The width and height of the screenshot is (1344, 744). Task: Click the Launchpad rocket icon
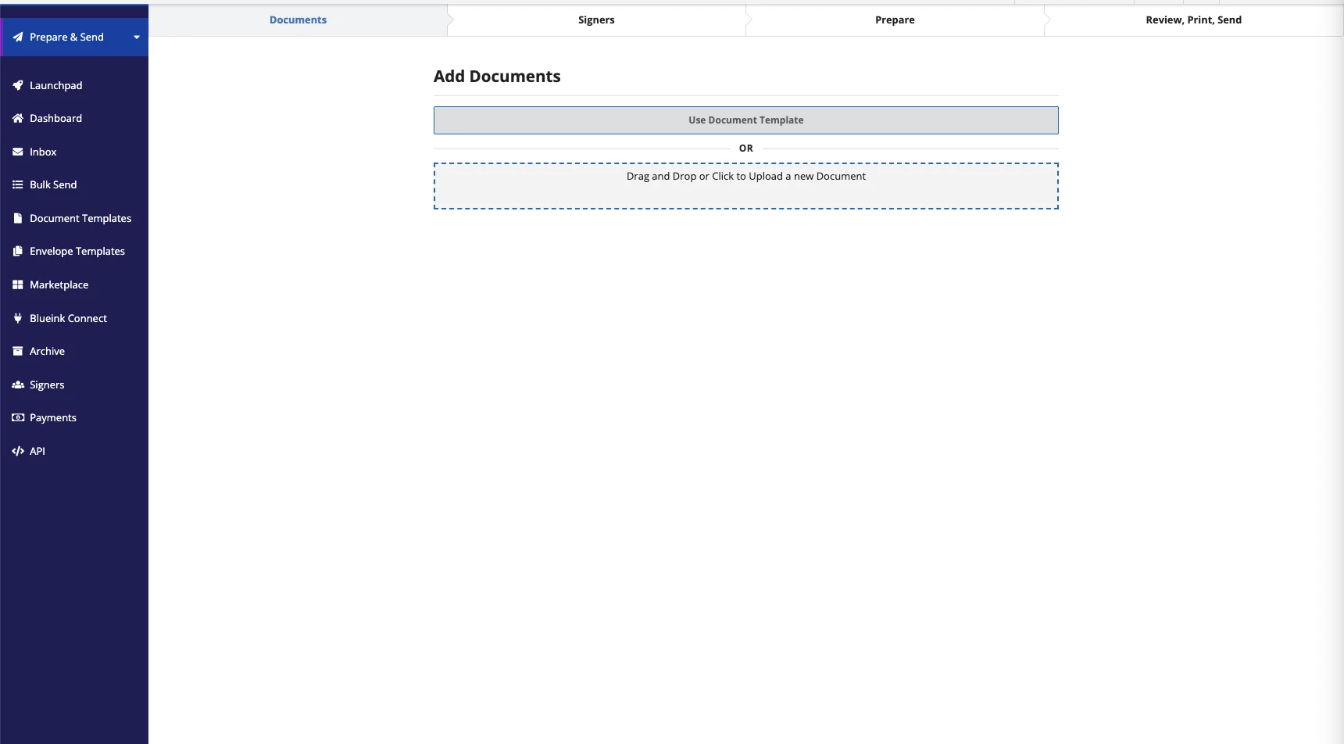(x=17, y=85)
